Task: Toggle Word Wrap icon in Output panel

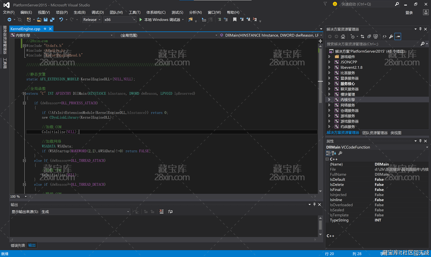Action: point(170,212)
